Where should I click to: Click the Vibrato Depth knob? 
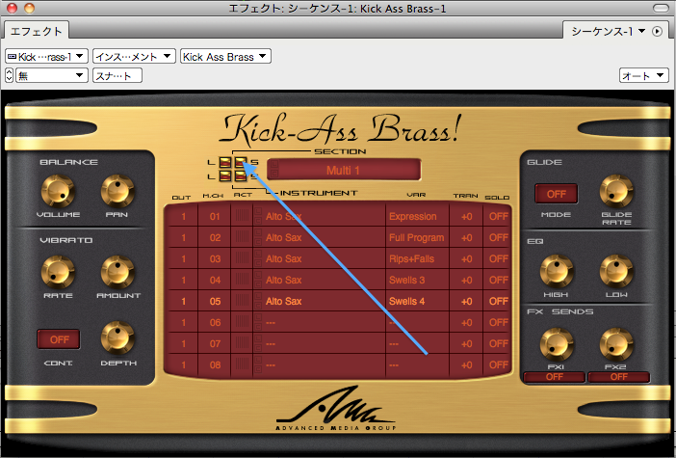click(x=117, y=338)
